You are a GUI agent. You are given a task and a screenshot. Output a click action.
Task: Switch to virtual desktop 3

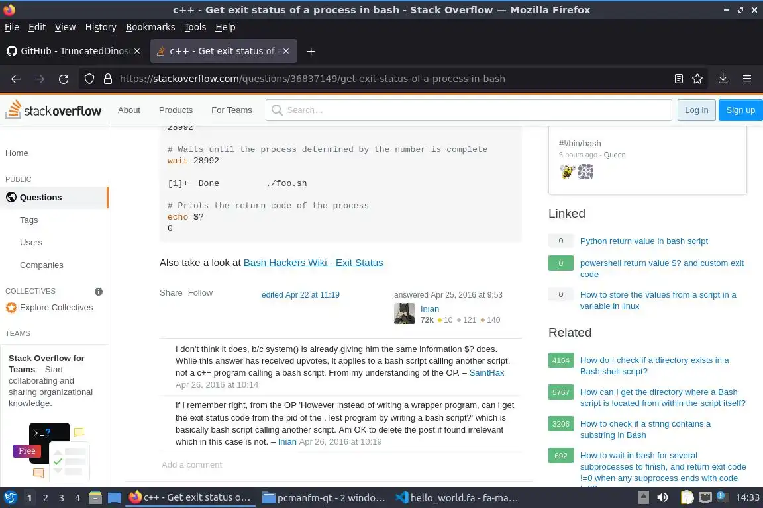click(62, 498)
